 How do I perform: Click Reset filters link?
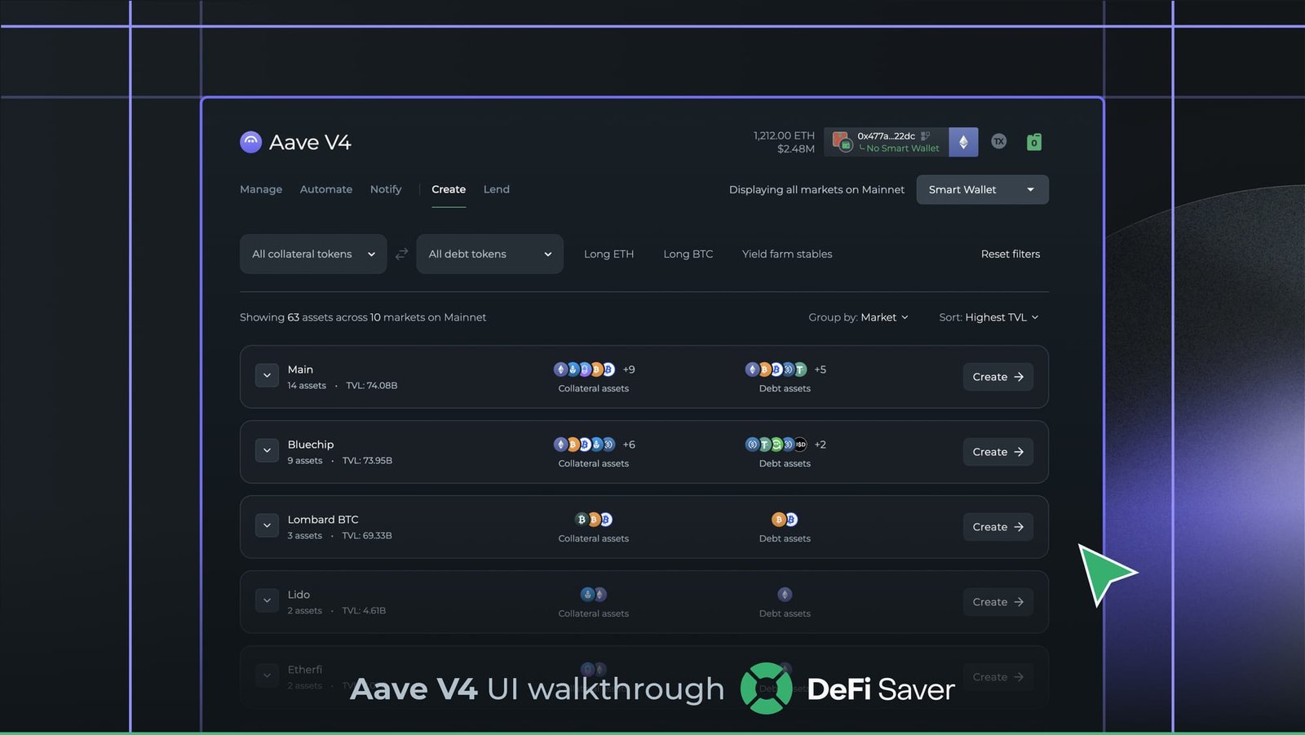coord(1010,254)
